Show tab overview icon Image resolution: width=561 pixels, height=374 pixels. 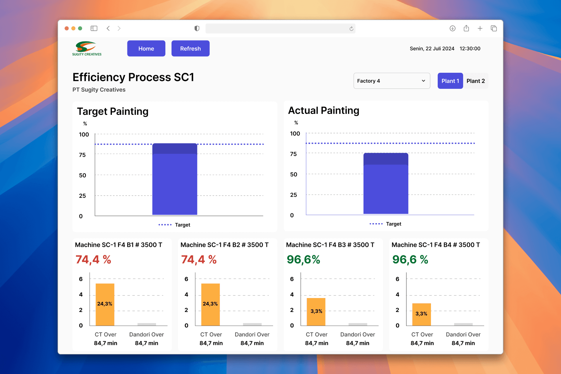click(494, 28)
